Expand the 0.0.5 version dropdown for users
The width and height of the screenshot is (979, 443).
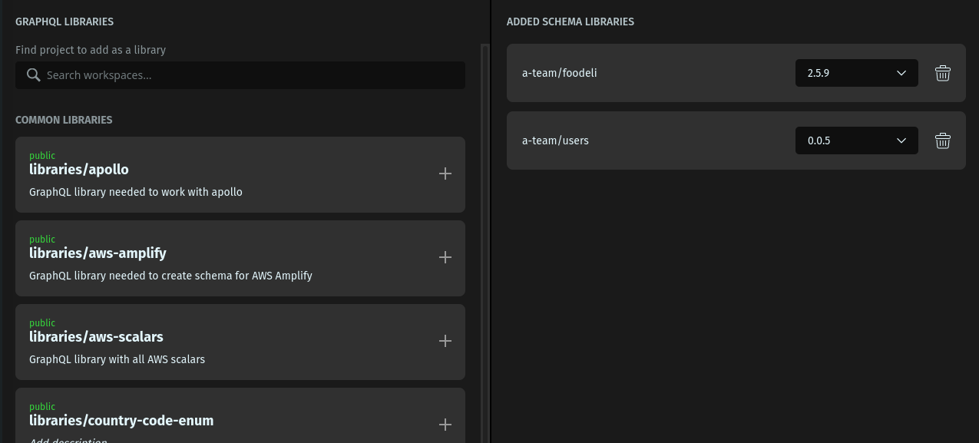[x=856, y=141]
